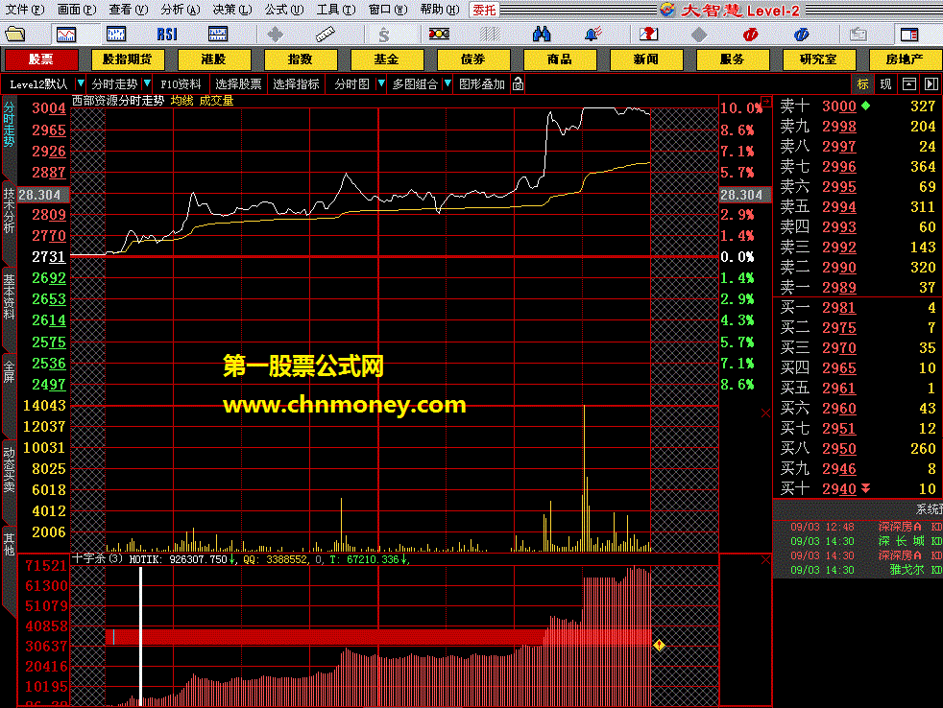The width and height of the screenshot is (943, 708).
Task: Open the 查看(V) menu
Action: coord(128,10)
